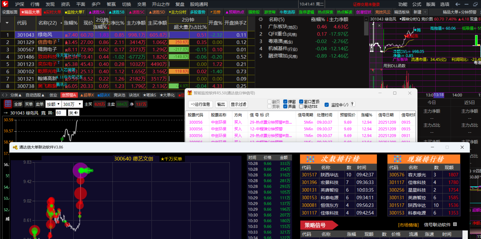Image resolution: width=481 pixels, height=239 pixels.
Task: Click the period input field showing 60
Action: tap(61, 113)
